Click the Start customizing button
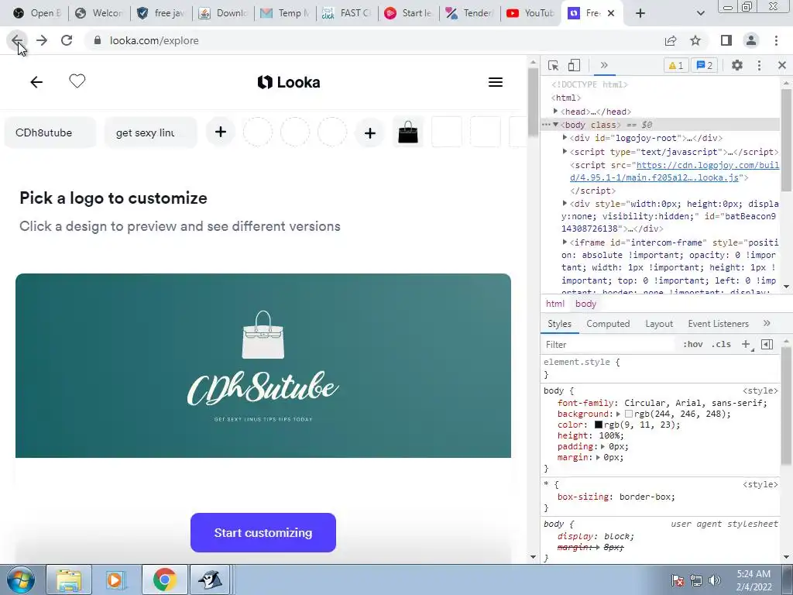The height and width of the screenshot is (595, 793). click(263, 533)
